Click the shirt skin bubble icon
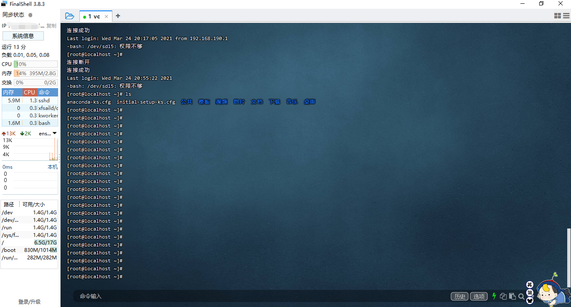 (x=530, y=300)
